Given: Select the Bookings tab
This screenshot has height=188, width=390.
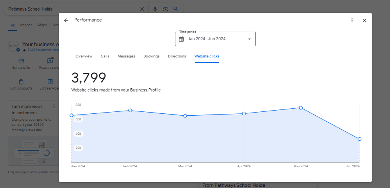Looking at the screenshot, I should pos(152,56).
